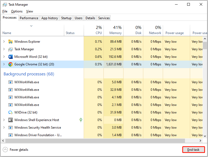Sort processes by Disk column
The image size is (208, 157).
pos(133,31)
